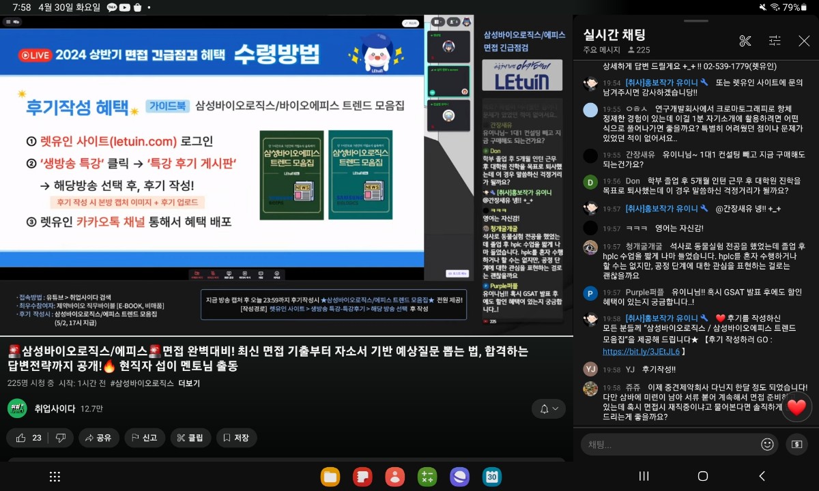The image size is (819, 491).
Task: Open the emoji picker in chat
Action: point(767,445)
